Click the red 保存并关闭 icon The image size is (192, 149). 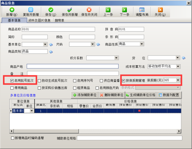(89, 10)
